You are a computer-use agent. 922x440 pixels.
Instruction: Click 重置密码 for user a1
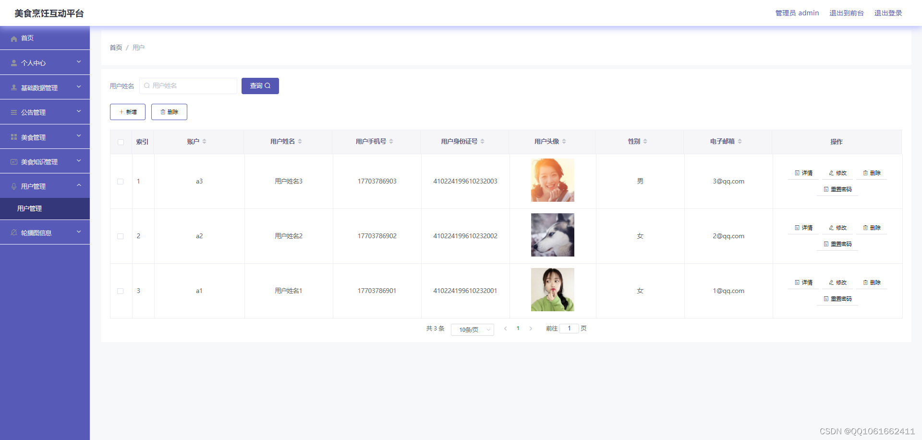tap(837, 298)
